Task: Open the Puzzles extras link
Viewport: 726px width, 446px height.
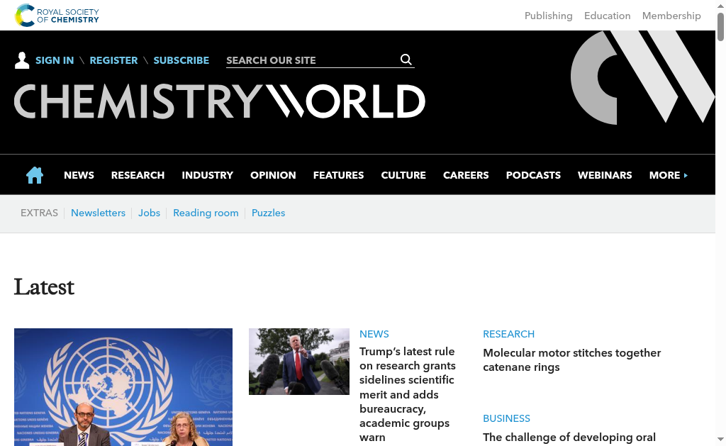Action: tap(268, 213)
